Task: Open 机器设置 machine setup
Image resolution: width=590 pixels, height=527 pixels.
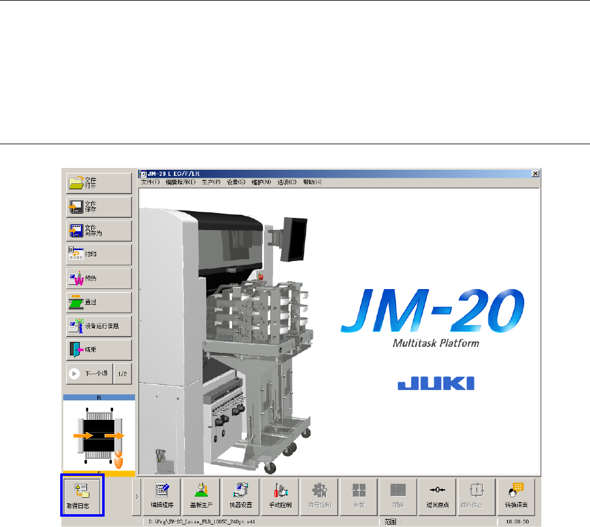Action: [x=241, y=497]
